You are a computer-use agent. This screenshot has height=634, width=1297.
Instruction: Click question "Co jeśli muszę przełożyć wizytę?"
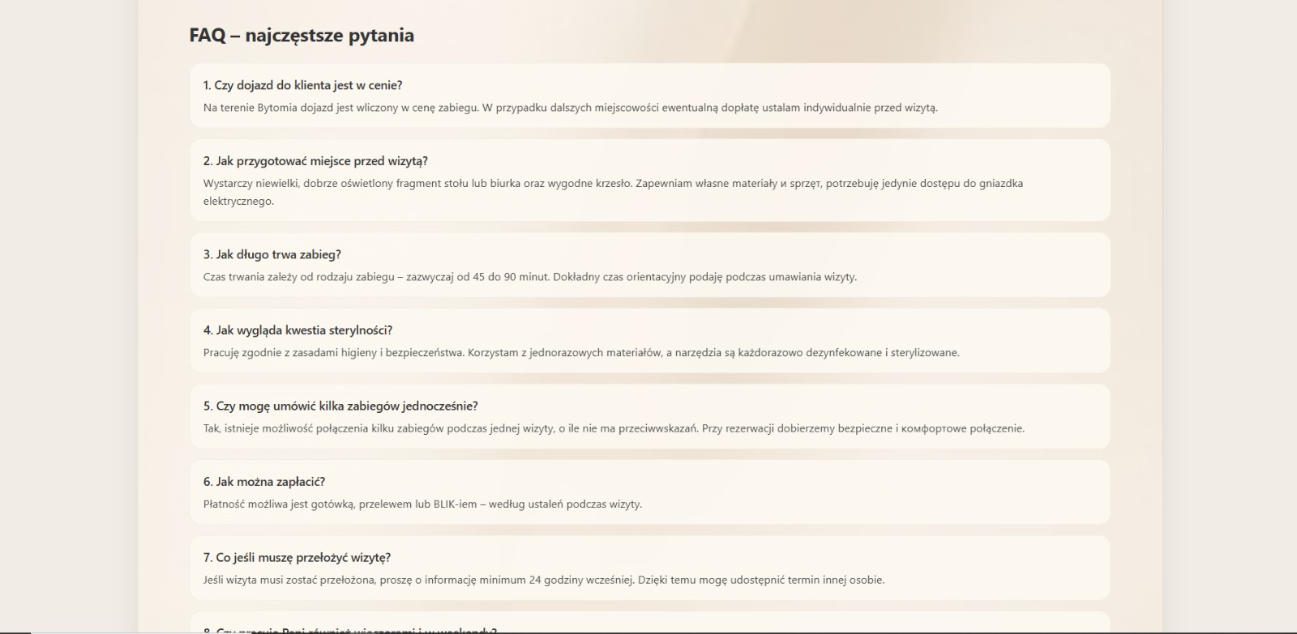[x=297, y=558]
